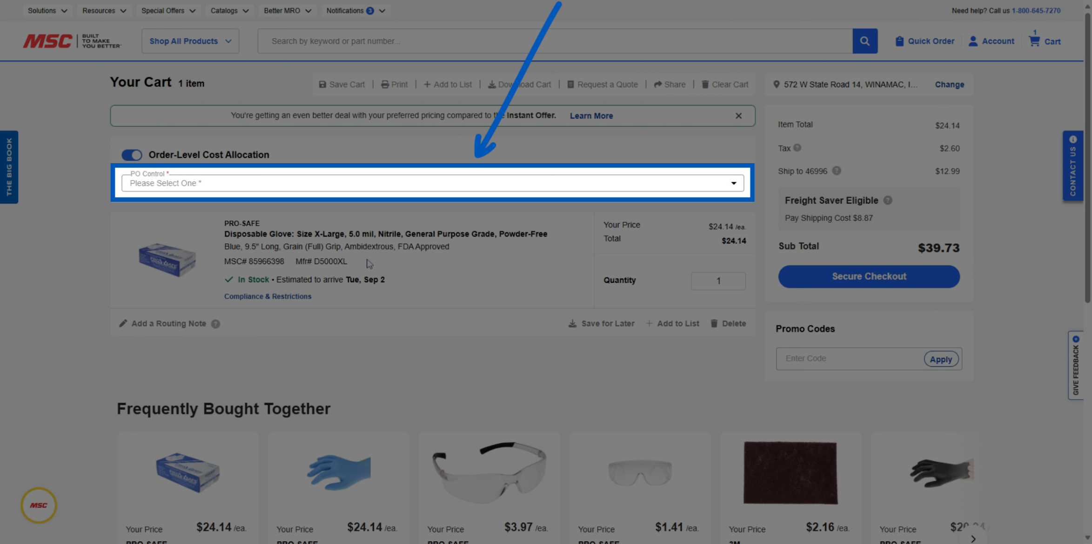The height and width of the screenshot is (544, 1092).
Task: Click the Delete trash icon for the glove item
Action: [x=714, y=323]
